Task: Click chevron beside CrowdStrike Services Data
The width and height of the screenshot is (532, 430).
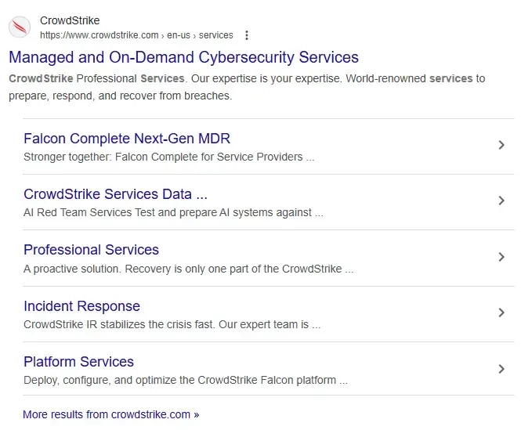Action: (x=501, y=201)
